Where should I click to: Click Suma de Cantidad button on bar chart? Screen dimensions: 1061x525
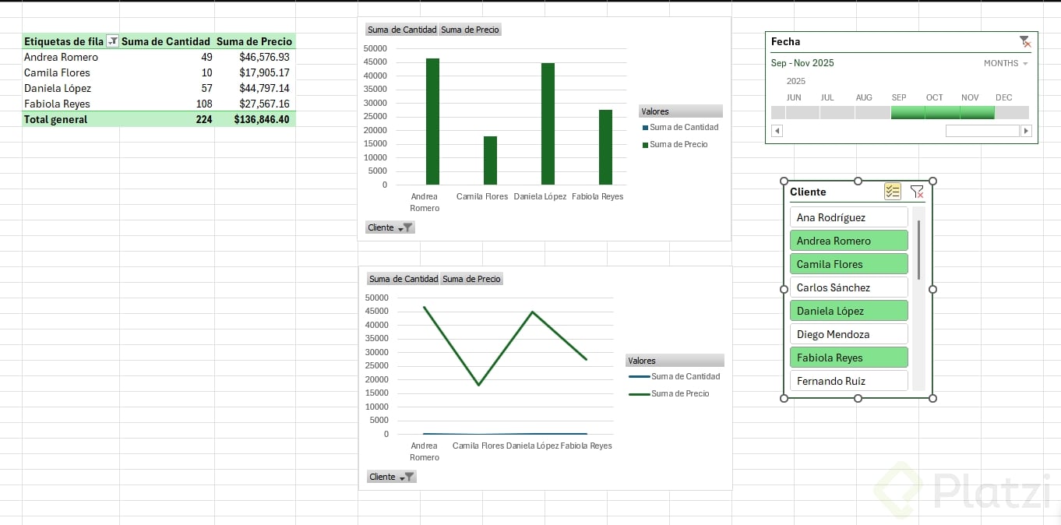(x=402, y=30)
